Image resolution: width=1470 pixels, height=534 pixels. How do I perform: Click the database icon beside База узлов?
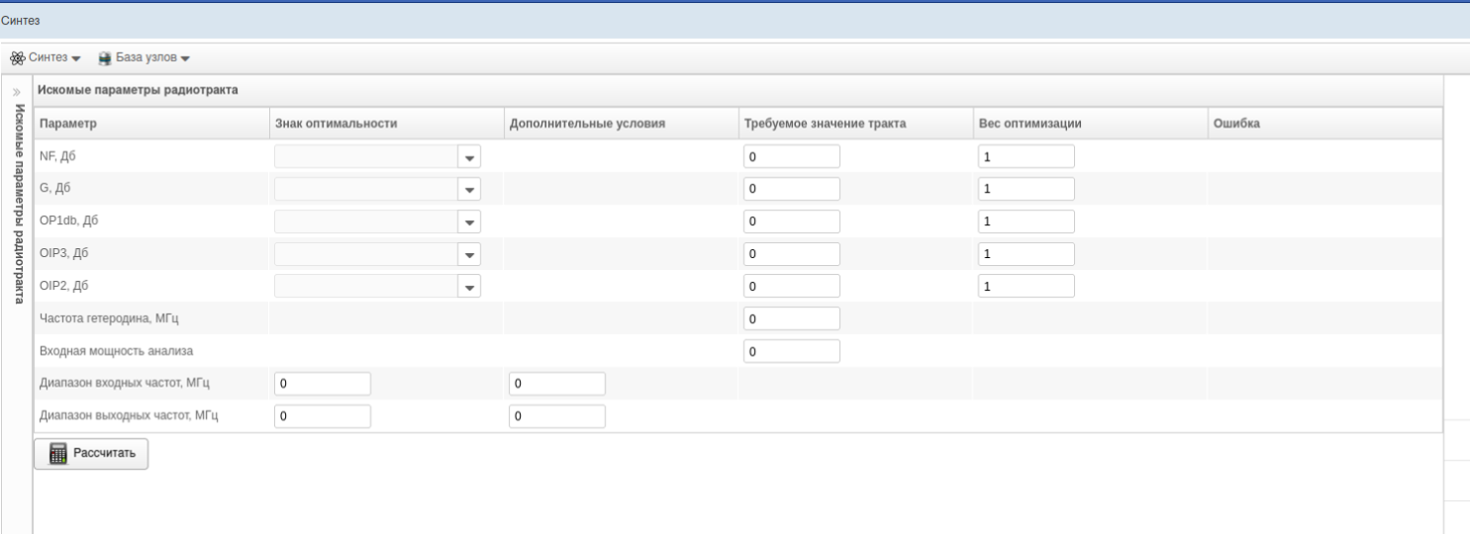coord(104,57)
